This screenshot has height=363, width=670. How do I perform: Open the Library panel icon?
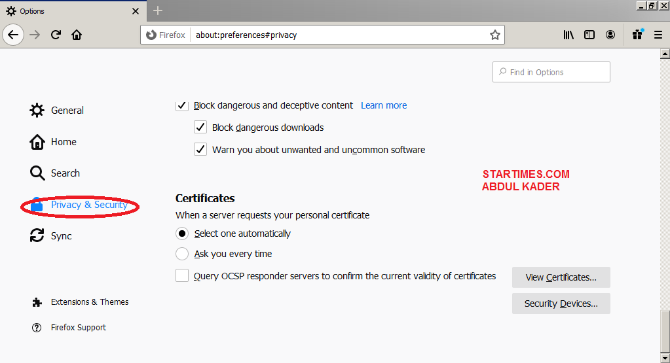[568, 35]
